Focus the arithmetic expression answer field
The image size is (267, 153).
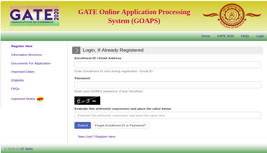pos(168,115)
